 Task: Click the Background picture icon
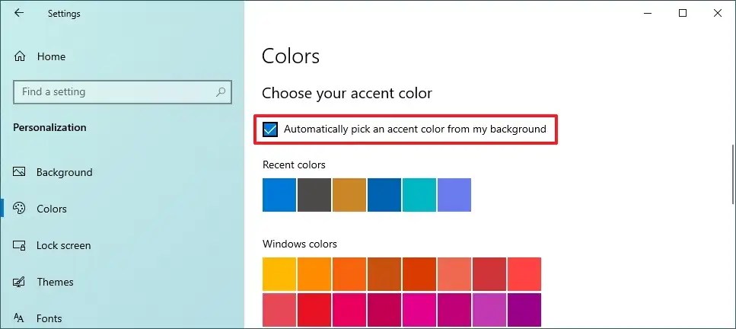(x=19, y=172)
